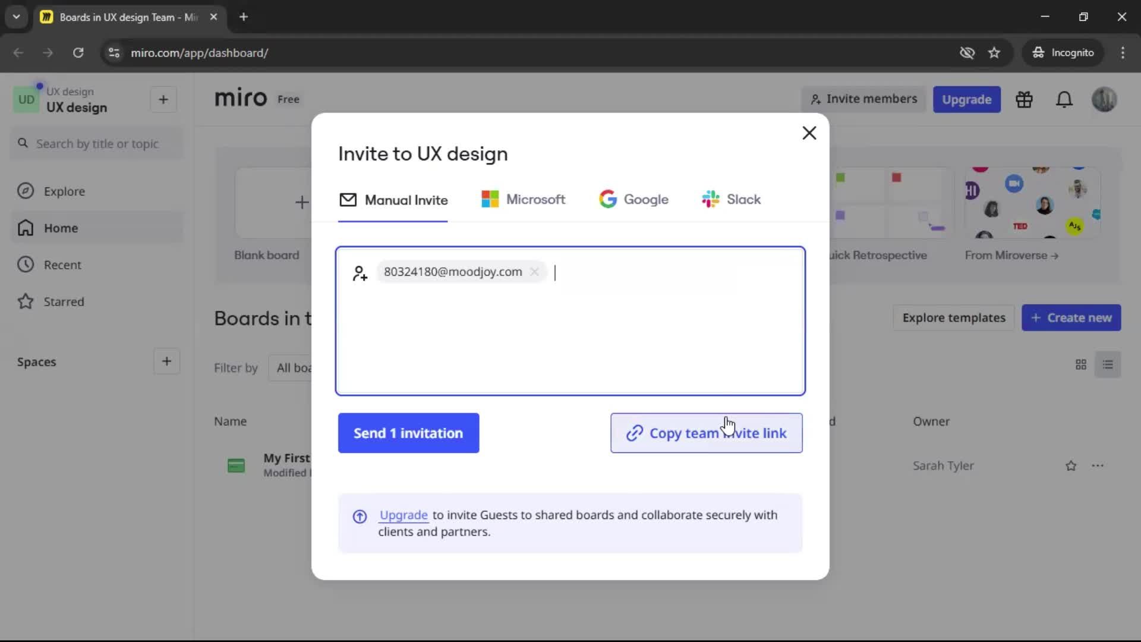The height and width of the screenshot is (642, 1141).
Task: Go back in browser
Action: point(18,53)
